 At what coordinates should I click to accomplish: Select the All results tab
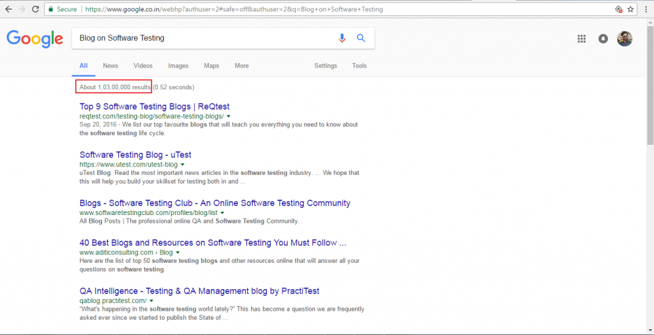click(x=84, y=66)
